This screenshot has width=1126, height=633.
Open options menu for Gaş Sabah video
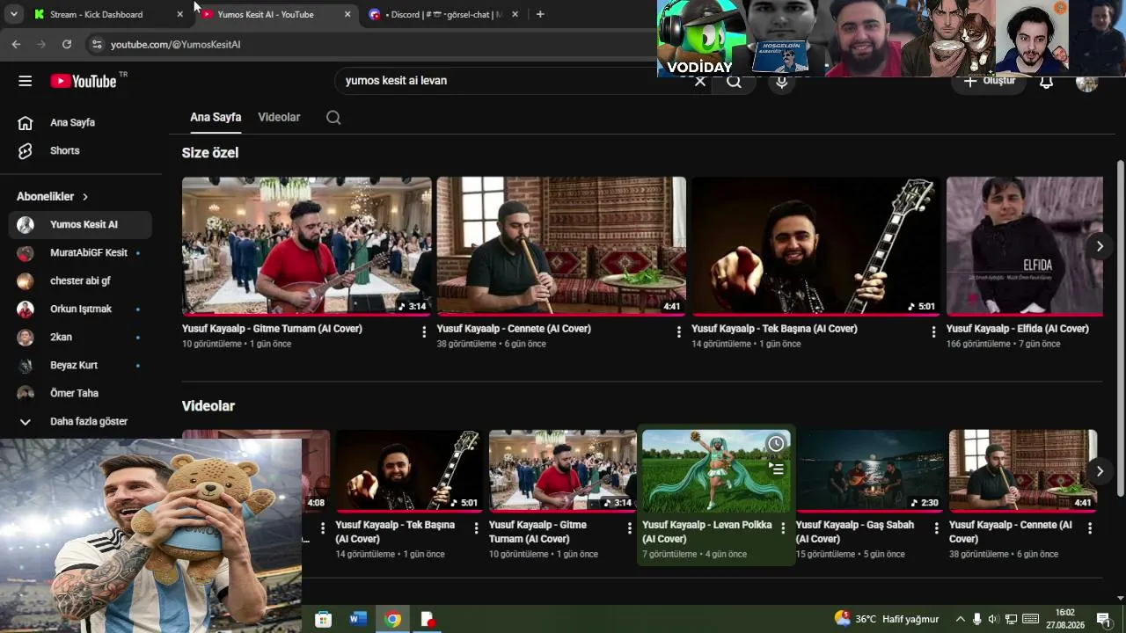click(936, 527)
